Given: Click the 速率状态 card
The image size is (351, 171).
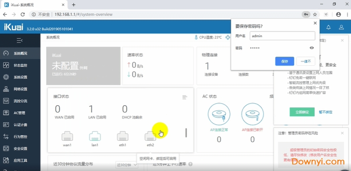Looking at the screenshot, I should pos(158,66).
